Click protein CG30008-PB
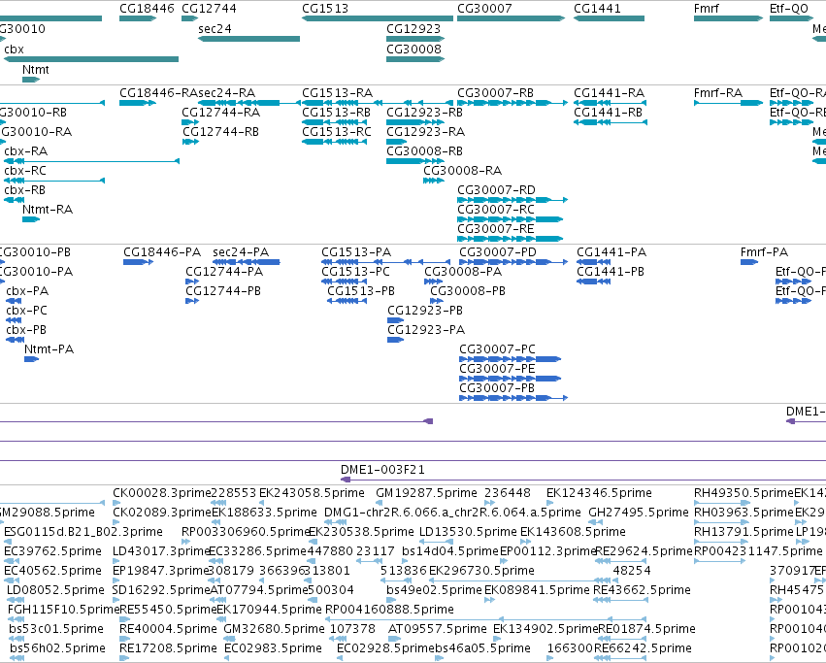Image resolution: width=826 pixels, height=663 pixels. click(437, 301)
